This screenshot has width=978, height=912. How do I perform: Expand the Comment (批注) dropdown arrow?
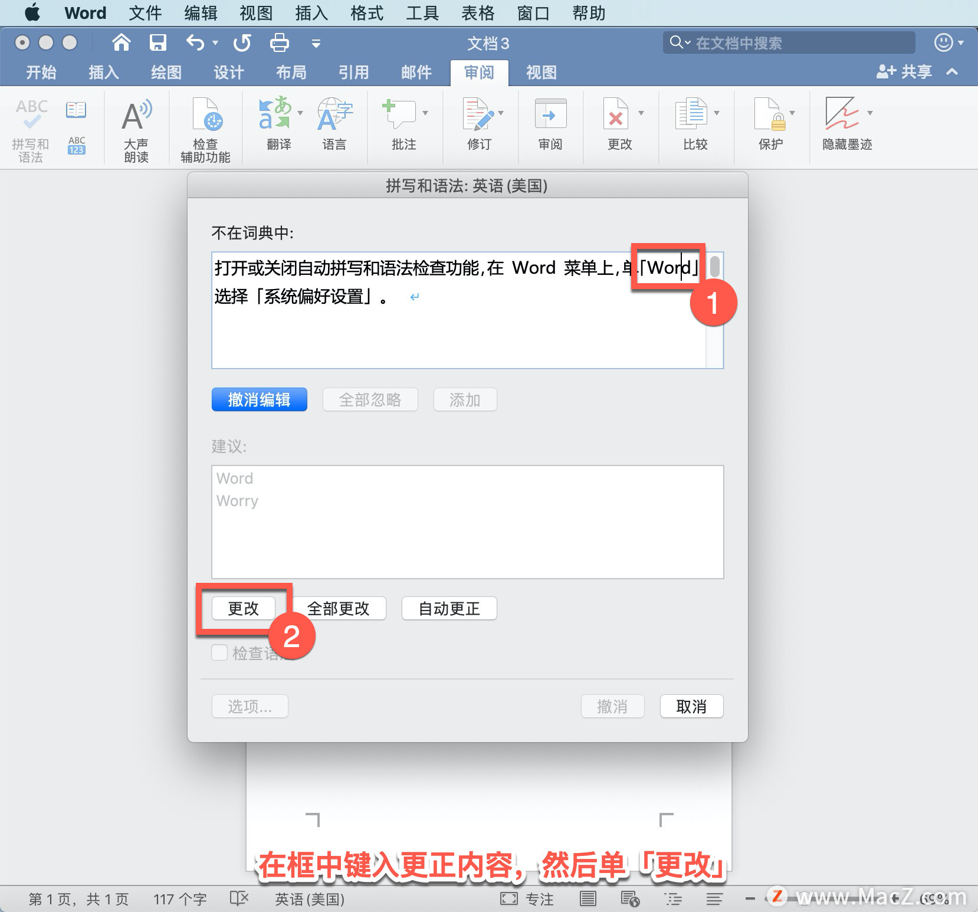[x=425, y=113]
